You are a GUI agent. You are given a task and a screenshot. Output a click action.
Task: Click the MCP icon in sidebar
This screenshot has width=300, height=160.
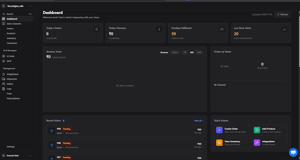pyautogui.click(x=4, y=61)
